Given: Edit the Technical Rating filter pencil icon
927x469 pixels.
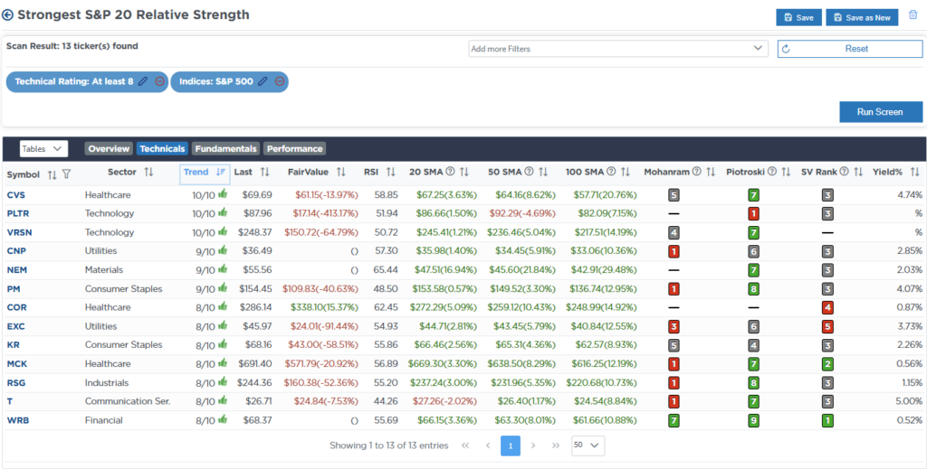Looking at the screenshot, I should (x=142, y=81).
